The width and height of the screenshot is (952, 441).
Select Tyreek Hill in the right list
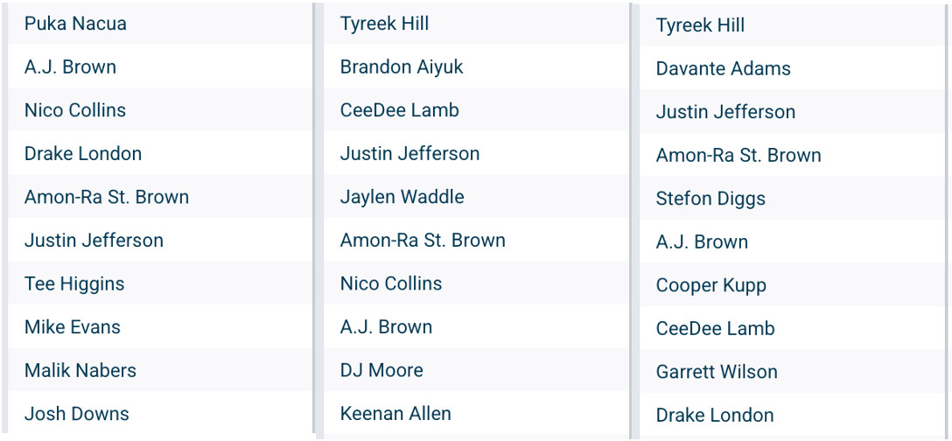[x=700, y=25]
